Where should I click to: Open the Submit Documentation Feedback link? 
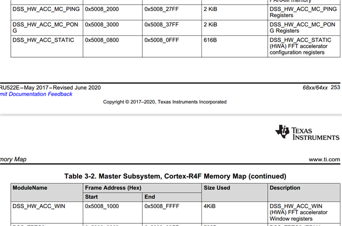pos(36,94)
